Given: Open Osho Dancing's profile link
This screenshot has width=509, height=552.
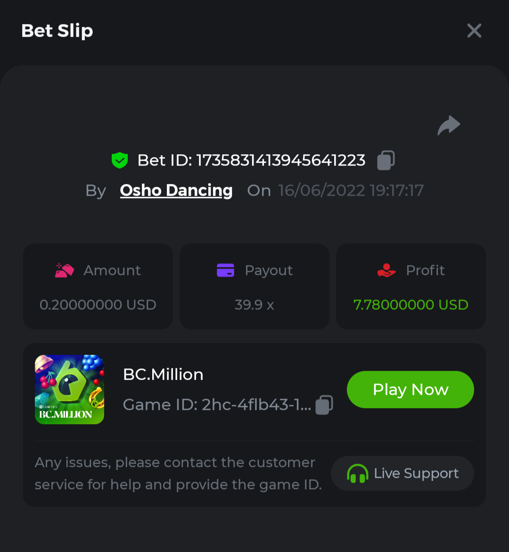Looking at the screenshot, I should (176, 190).
